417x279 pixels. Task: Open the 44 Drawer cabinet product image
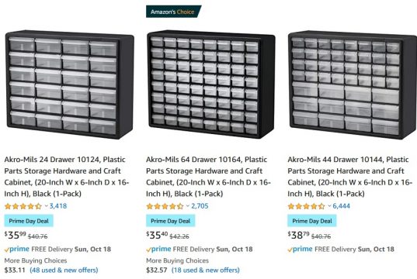(353, 84)
